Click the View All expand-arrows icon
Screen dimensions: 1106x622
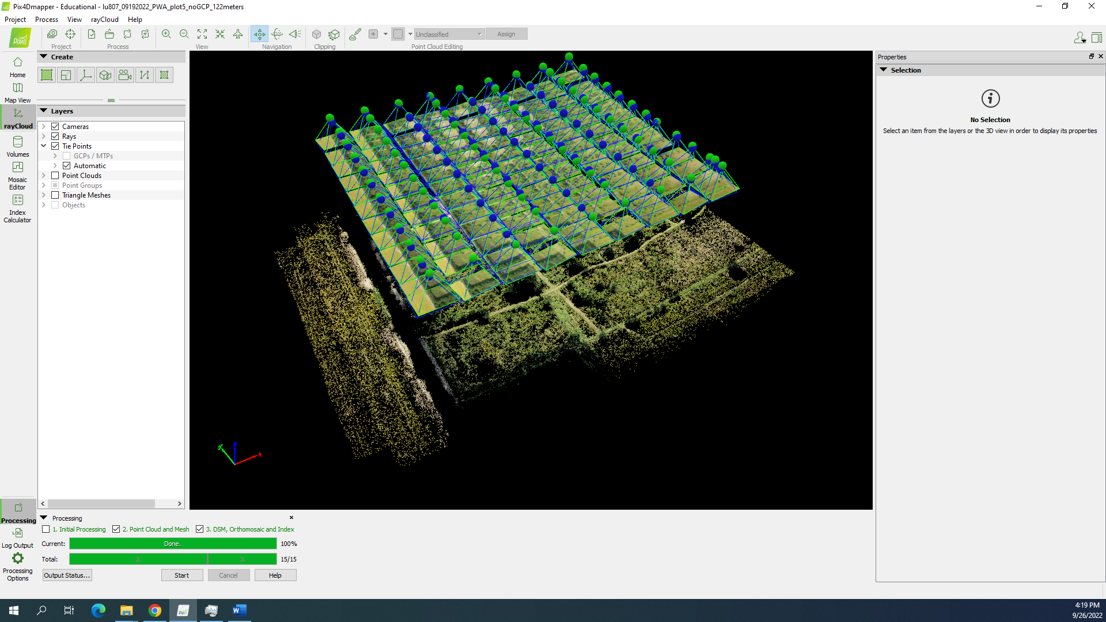pos(202,34)
